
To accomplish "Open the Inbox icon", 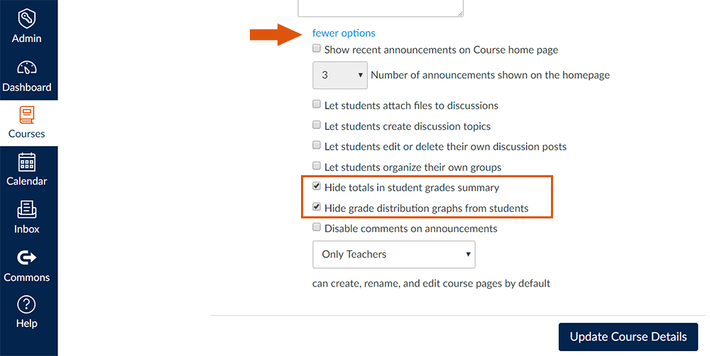I will coord(27,210).
